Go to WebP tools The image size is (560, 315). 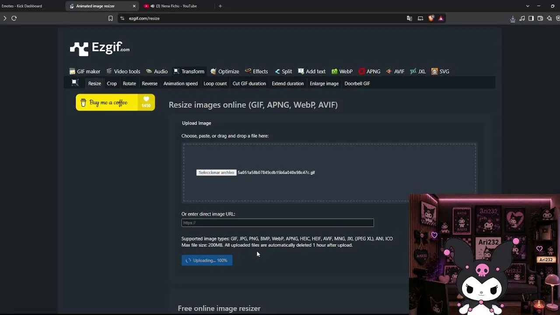[342, 71]
